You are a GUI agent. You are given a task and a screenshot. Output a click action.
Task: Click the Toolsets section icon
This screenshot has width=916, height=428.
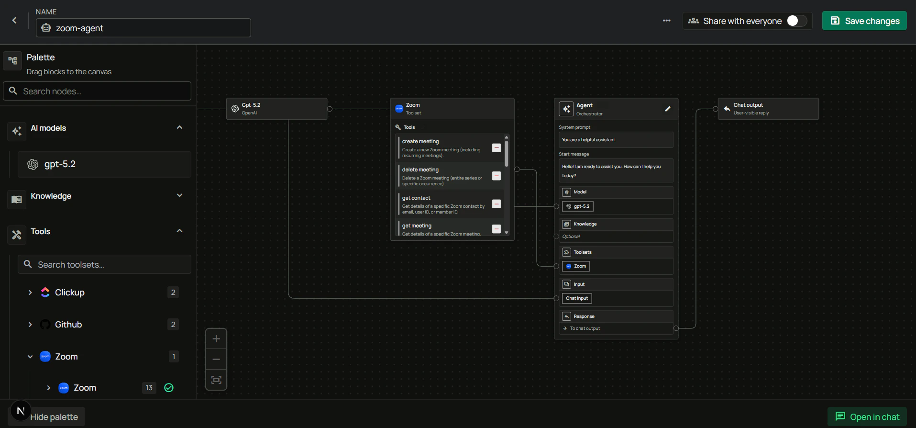point(566,252)
